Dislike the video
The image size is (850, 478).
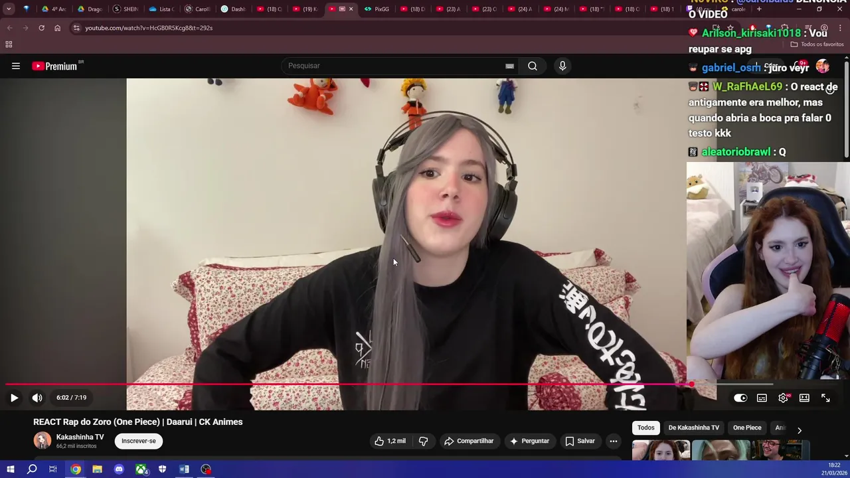click(x=423, y=441)
